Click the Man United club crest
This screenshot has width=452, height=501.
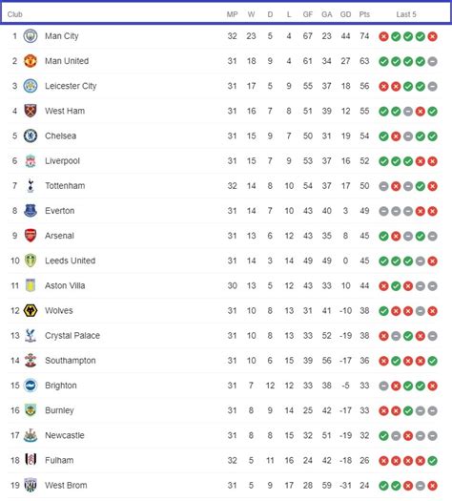[31, 61]
